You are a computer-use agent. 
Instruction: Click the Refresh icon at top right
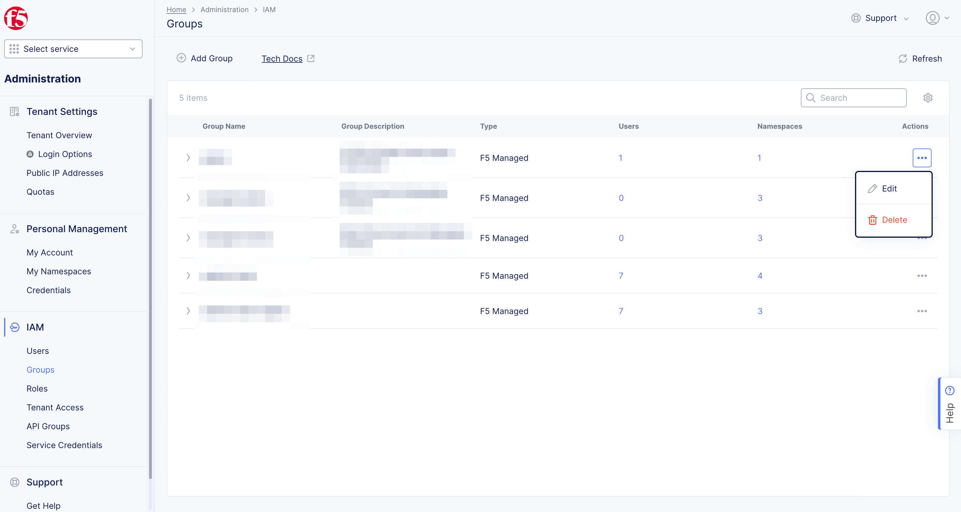(902, 59)
